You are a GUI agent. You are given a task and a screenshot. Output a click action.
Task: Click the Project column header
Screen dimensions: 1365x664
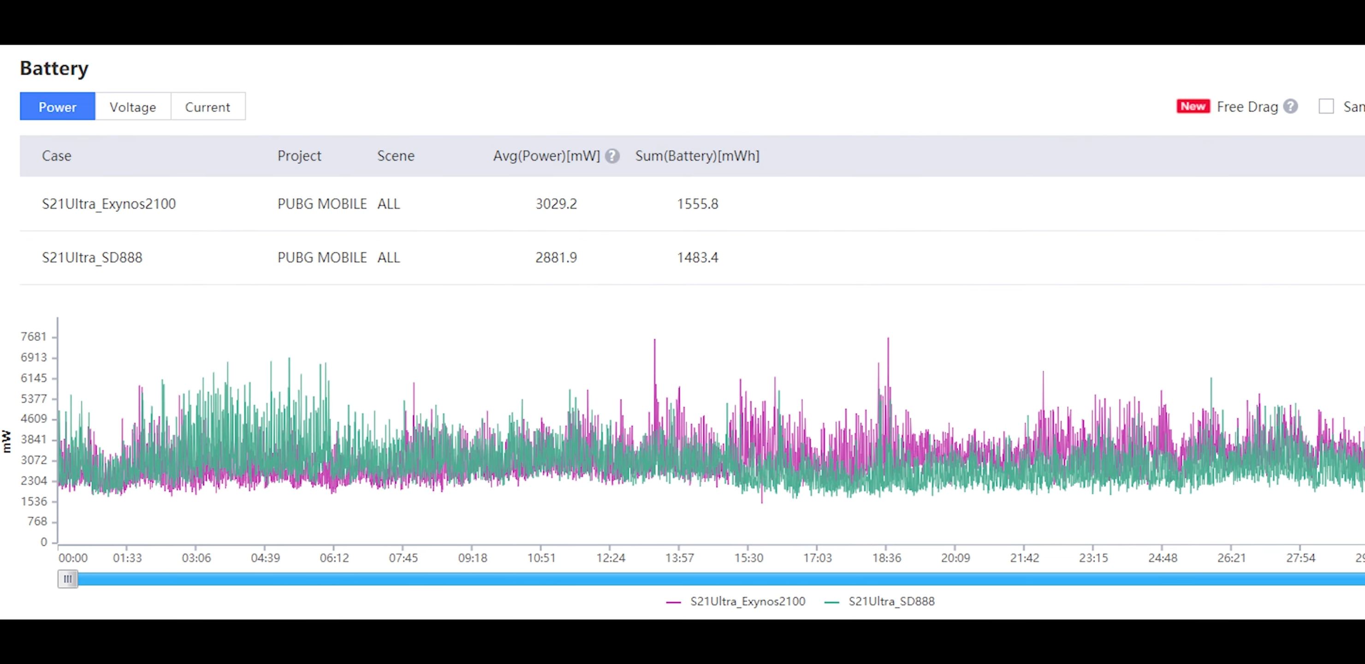click(299, 156)
